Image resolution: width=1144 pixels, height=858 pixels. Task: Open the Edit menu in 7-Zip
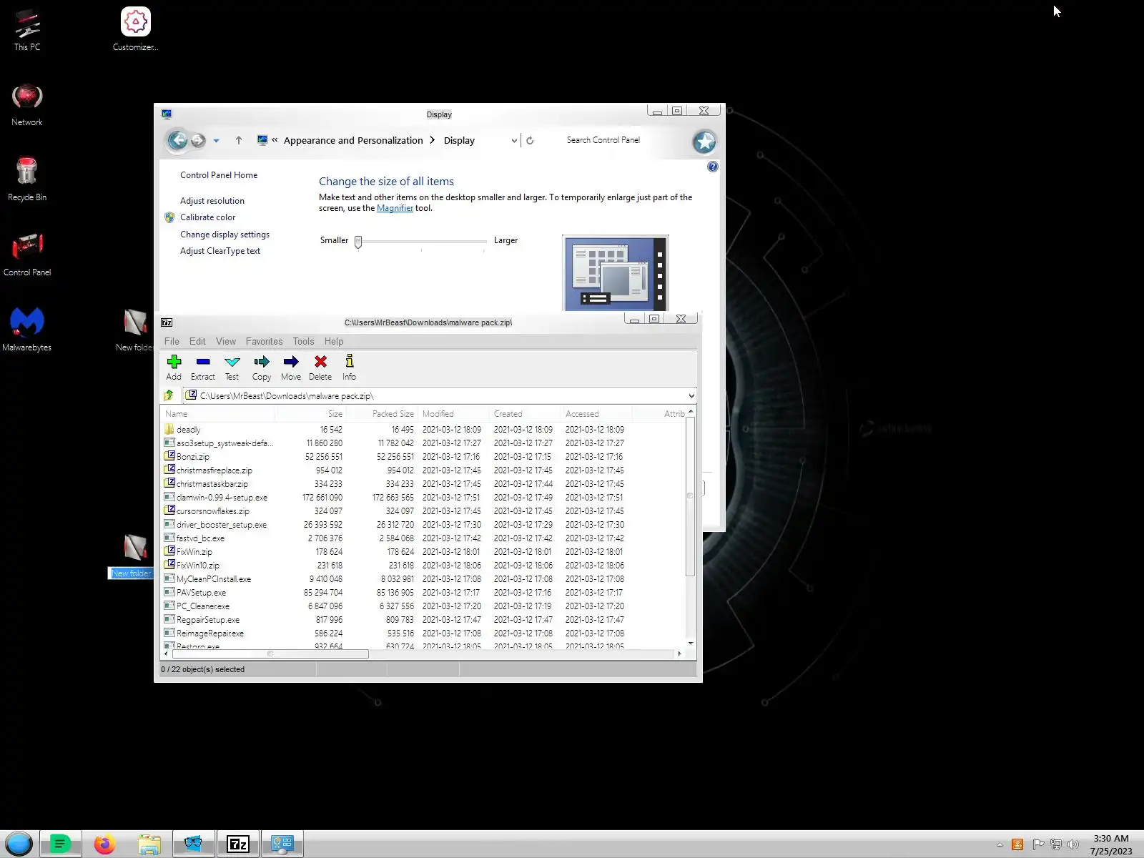pyautogui.click(x=197, y=341)
